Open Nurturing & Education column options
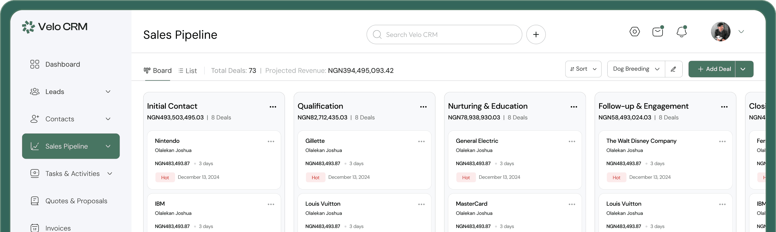776x232 pixels. 574,107
